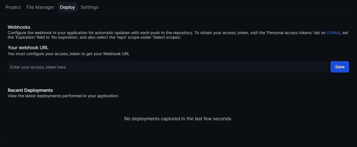Click the 'Your webhook URL' heading

(x=28, y=47)
